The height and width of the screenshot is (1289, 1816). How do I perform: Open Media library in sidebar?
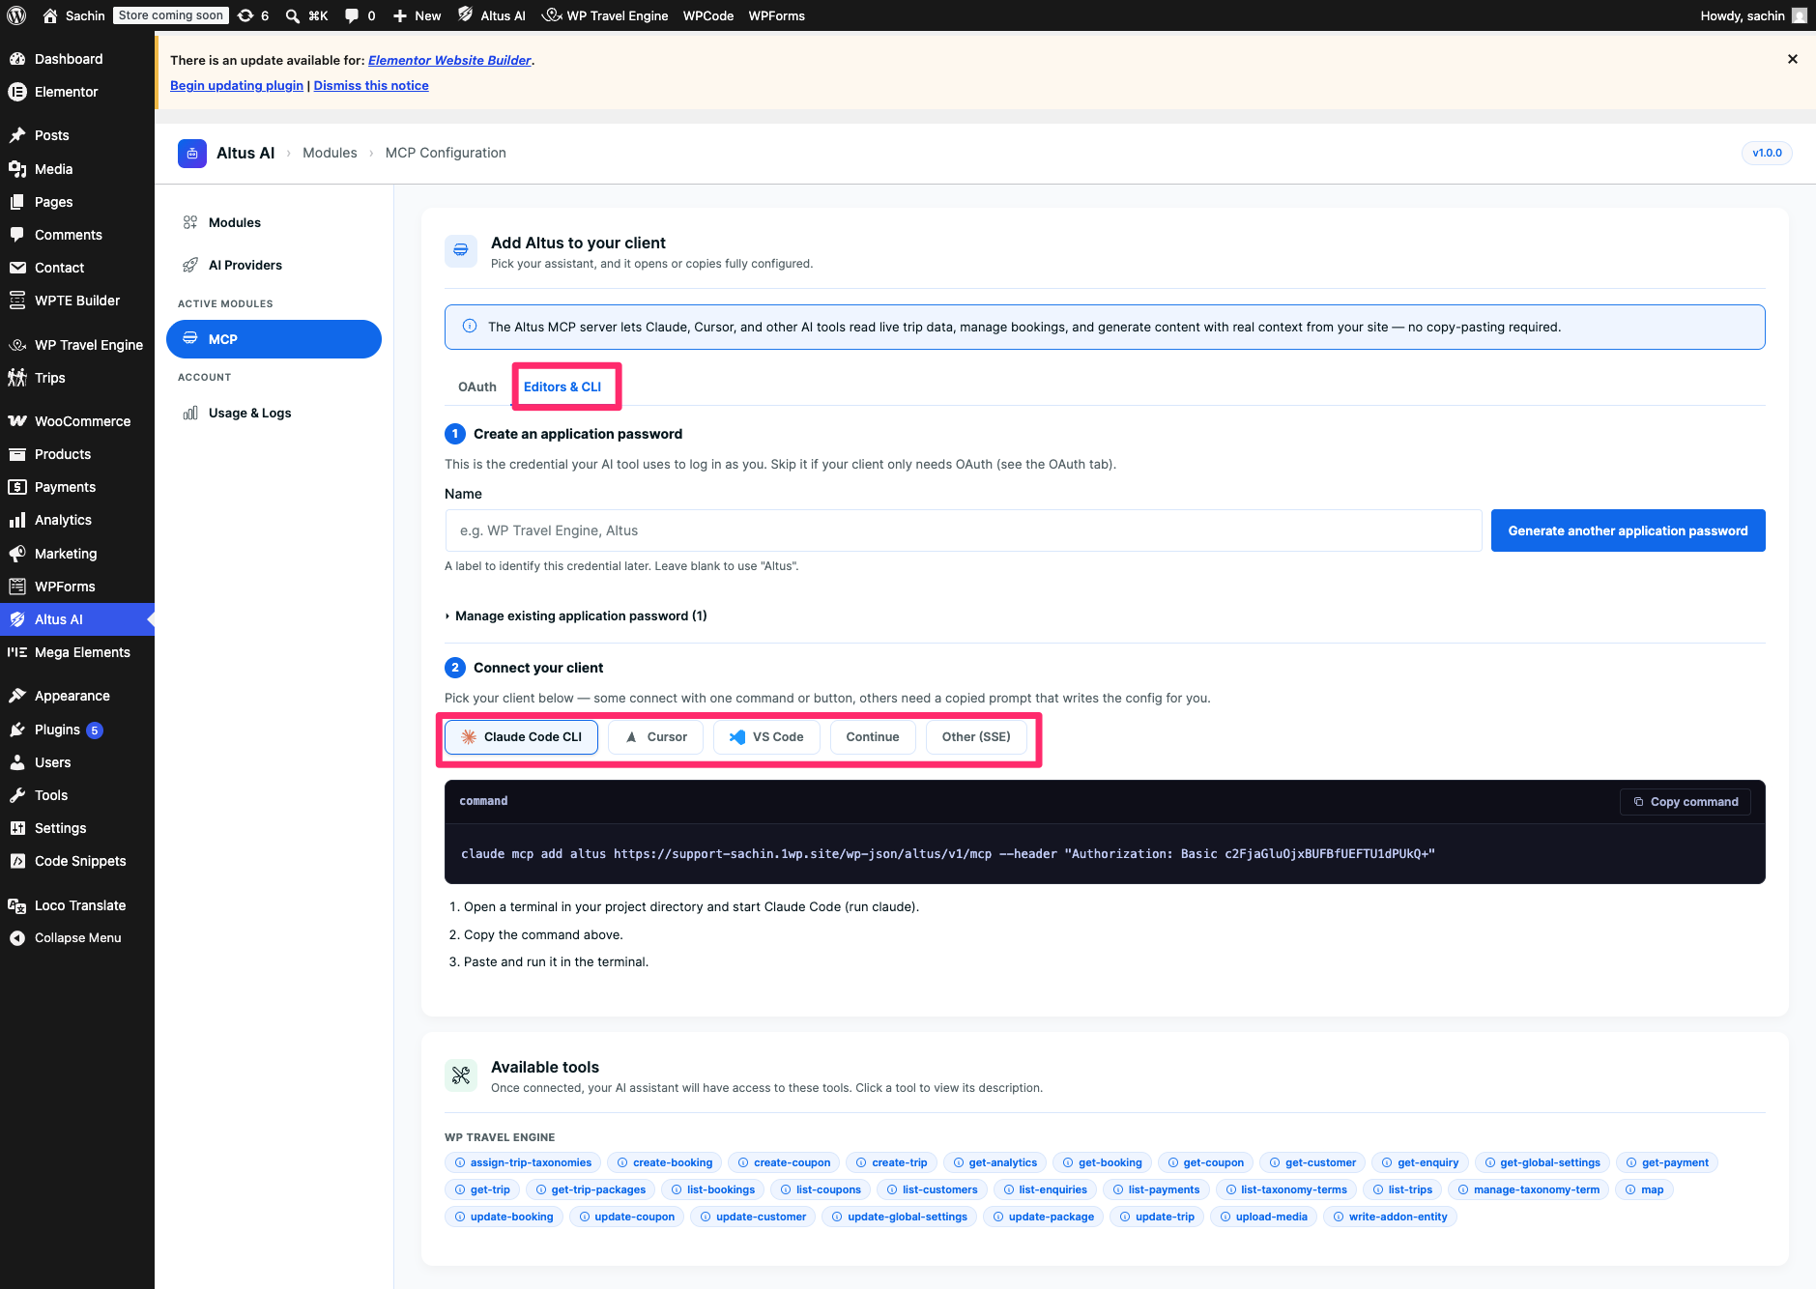pos(77,169)
